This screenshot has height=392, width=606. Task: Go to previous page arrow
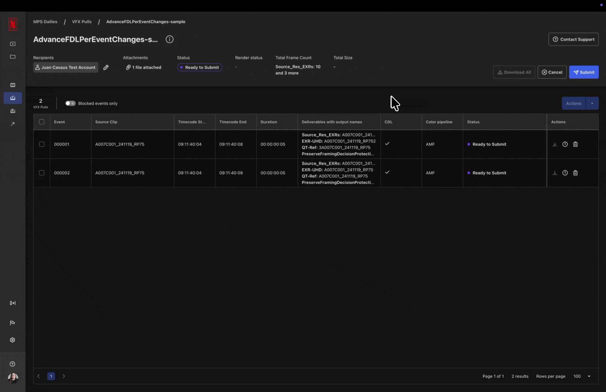[39, 376]
